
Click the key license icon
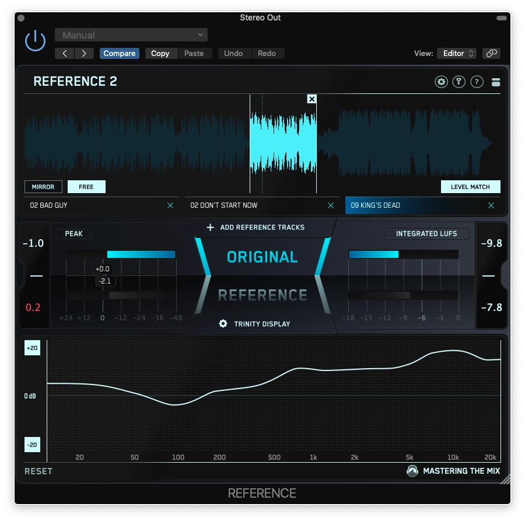pyautogui.click(x=459, y=82)
